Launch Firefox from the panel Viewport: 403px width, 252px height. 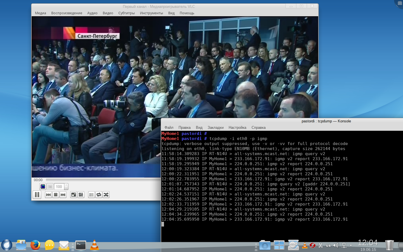pos(35,245)
